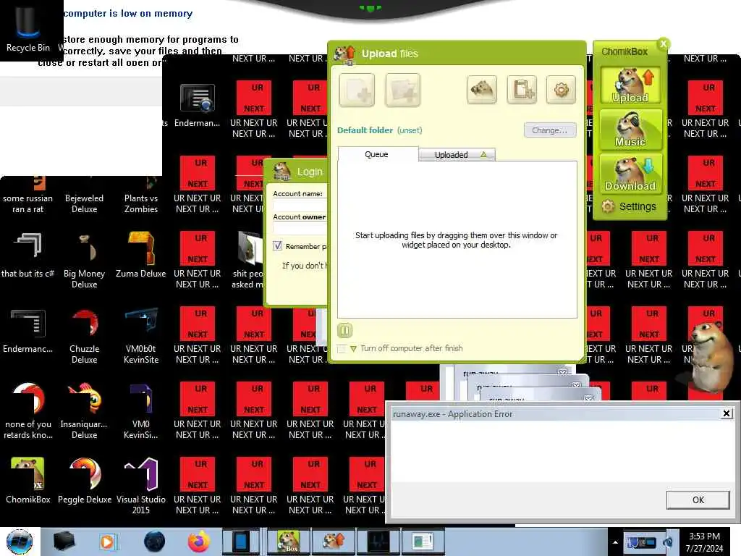The image size is (741, 556).
Task: Select Peggle Deluxe desktop icon
Action: pos(84,481)
